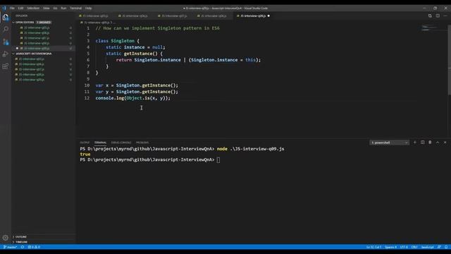
Task: Select highlighted JS-interview-q09.js in Open Editors
Action: point(43,49)
